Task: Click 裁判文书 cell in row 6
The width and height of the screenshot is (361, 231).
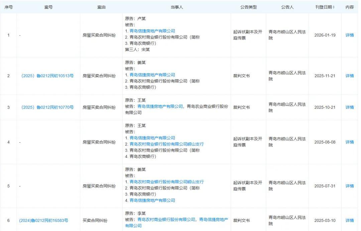Action: coord(242,220)
